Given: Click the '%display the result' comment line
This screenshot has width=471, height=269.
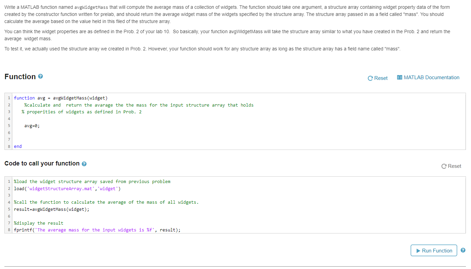Looking at the screenshot, I should (39, 223).
